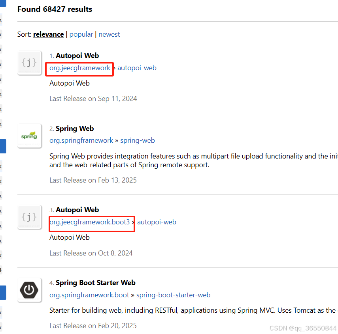The image size is (338, 334).
Task: Open the autopoi-web artifact link in first result
Action: pyautogui.click(x=137, y=68)
